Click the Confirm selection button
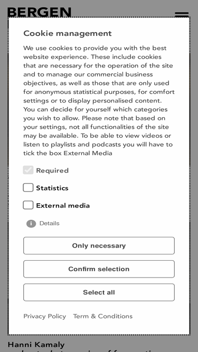198x352 pixels. tap(99, 269)
